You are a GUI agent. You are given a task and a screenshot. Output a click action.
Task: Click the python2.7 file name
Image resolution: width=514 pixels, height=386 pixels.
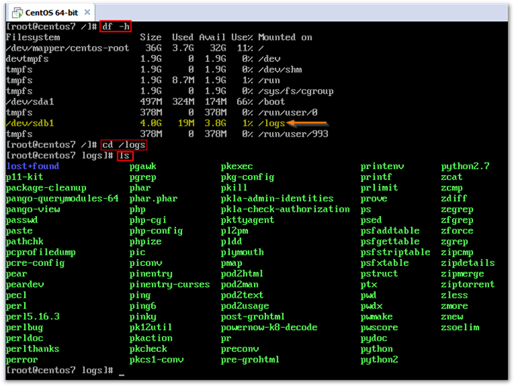point(465,166)
